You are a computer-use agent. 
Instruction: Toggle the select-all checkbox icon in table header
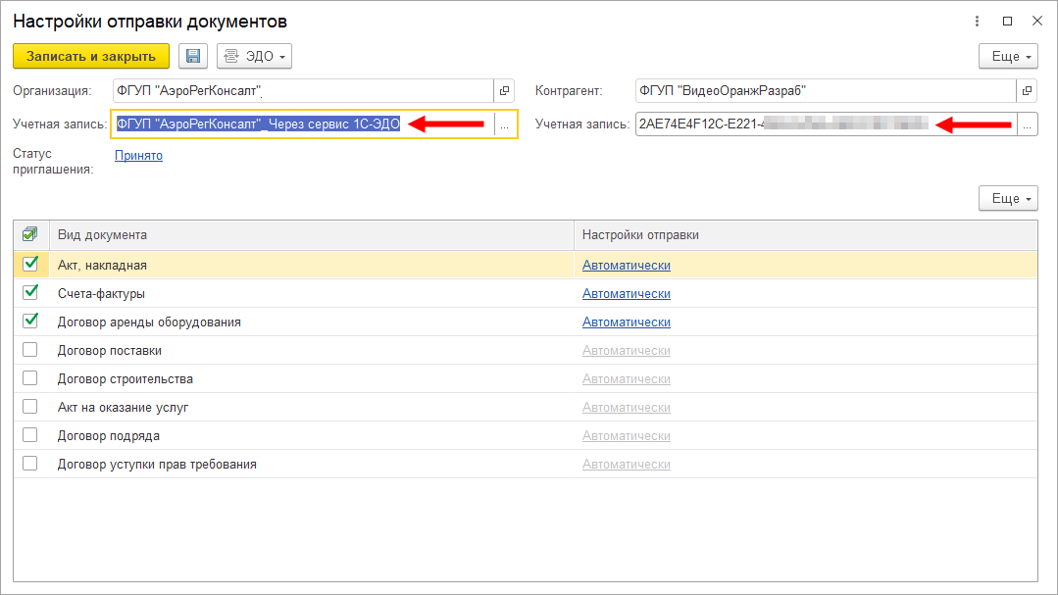tap(30, 234)
